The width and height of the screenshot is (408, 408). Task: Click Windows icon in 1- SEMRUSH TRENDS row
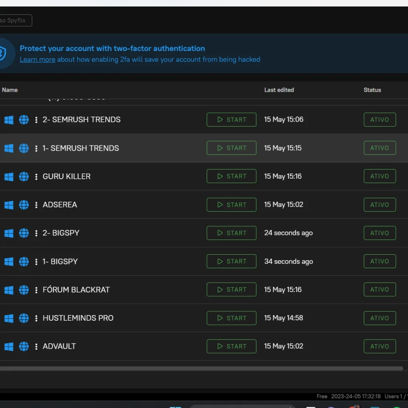(9, 148)
